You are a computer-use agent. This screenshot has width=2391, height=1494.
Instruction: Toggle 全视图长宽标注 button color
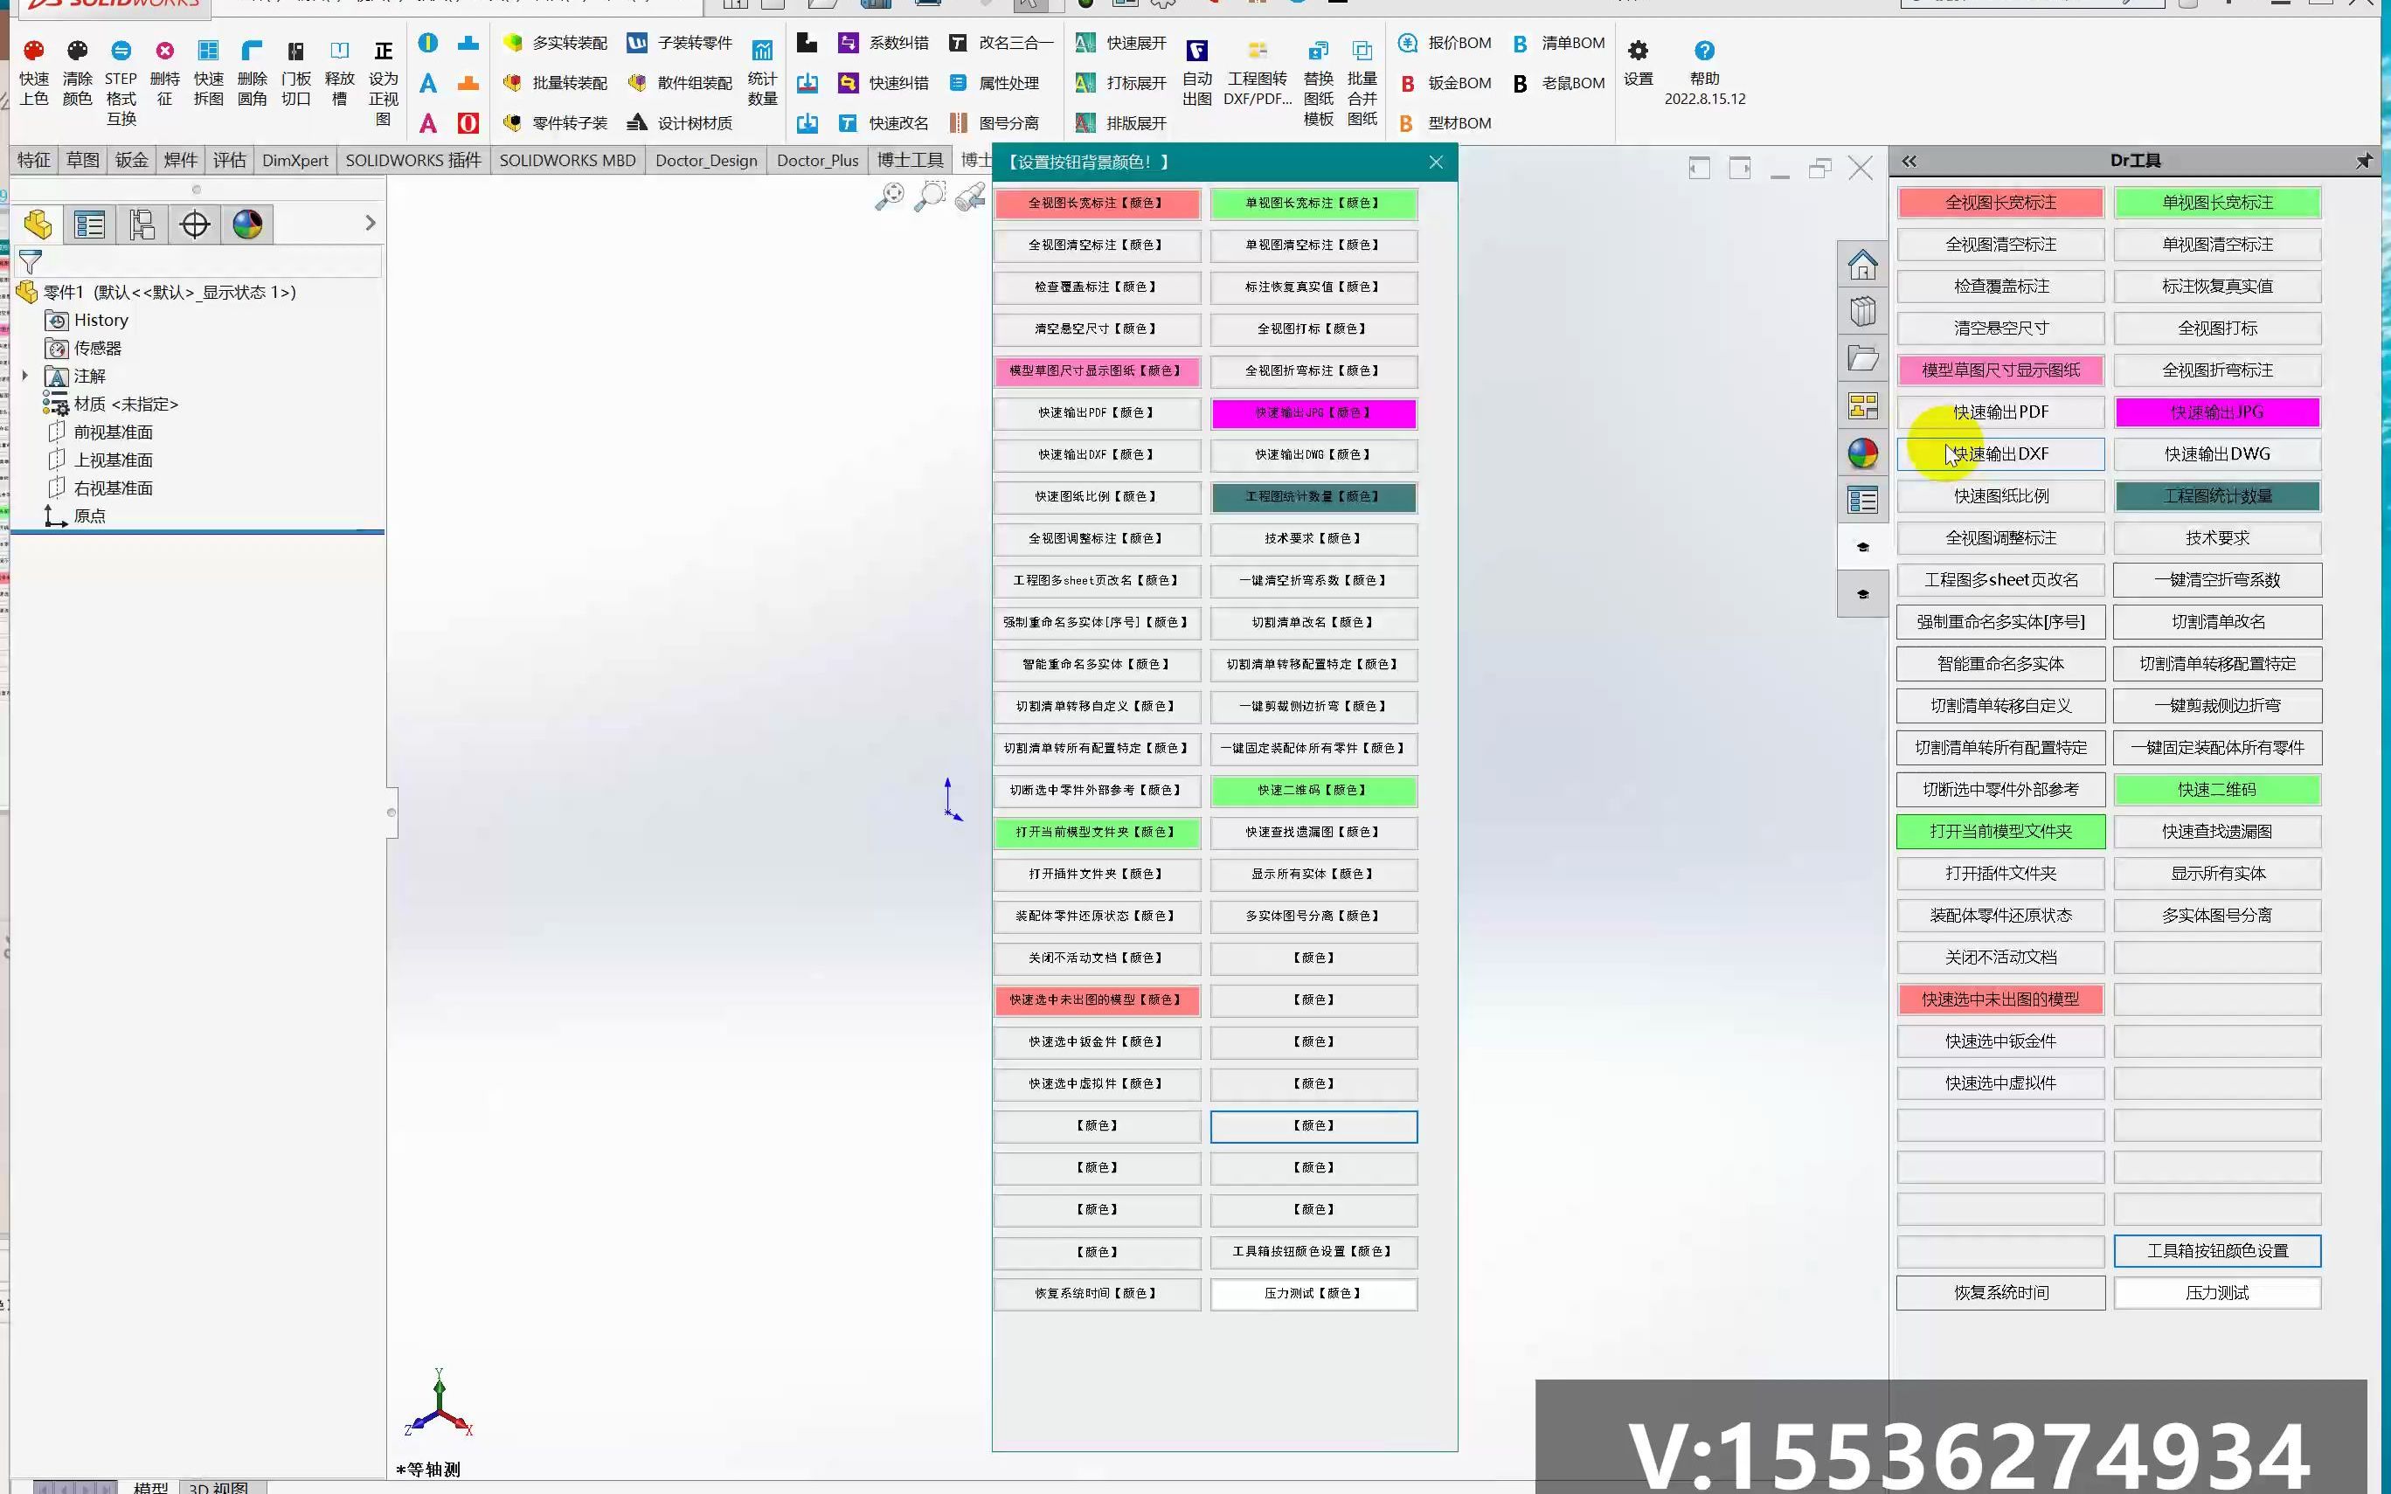click(x=1097, y=201)
